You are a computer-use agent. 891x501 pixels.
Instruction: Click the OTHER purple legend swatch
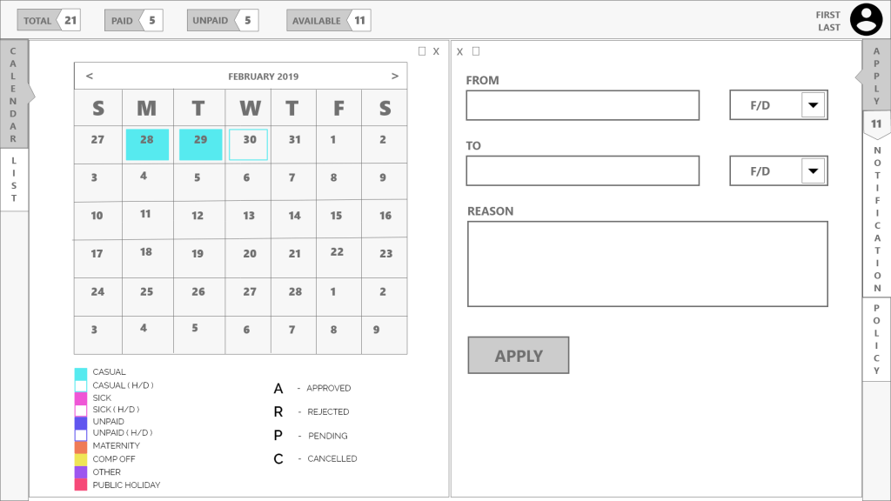tap(81, 472)
